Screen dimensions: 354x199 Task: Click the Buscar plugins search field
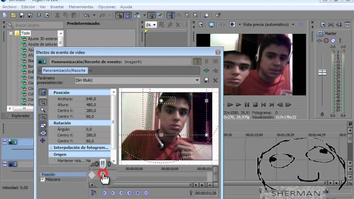[x=35, y=25]
